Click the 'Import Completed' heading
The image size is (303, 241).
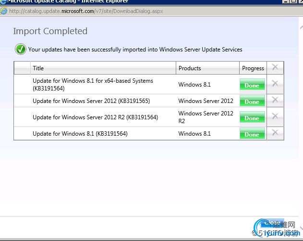[50, 31]
